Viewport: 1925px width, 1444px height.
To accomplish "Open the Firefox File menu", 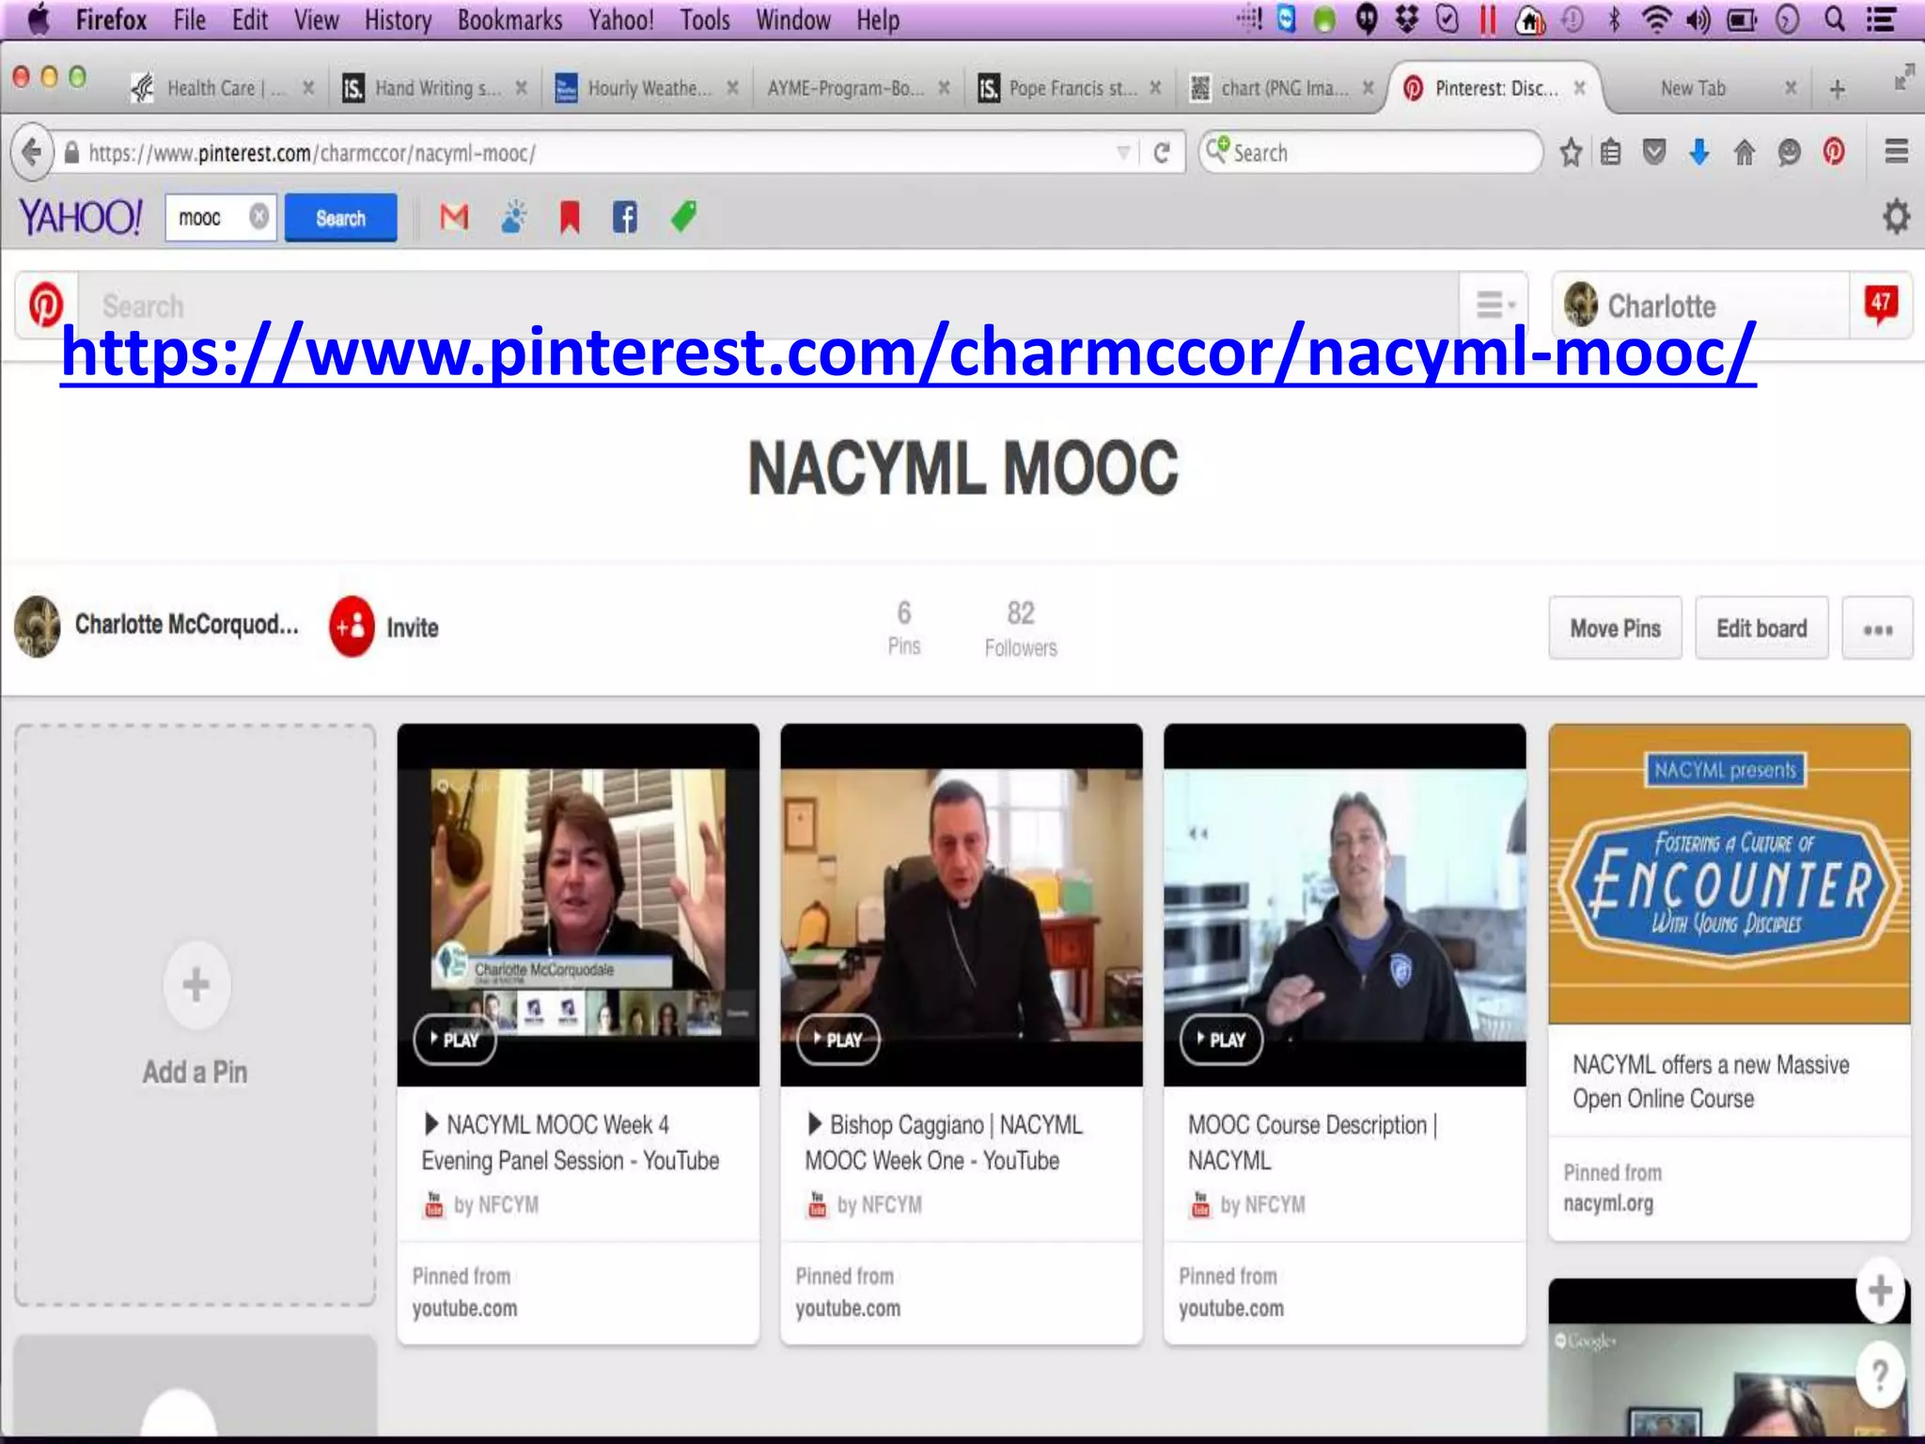I will [189, 20].
